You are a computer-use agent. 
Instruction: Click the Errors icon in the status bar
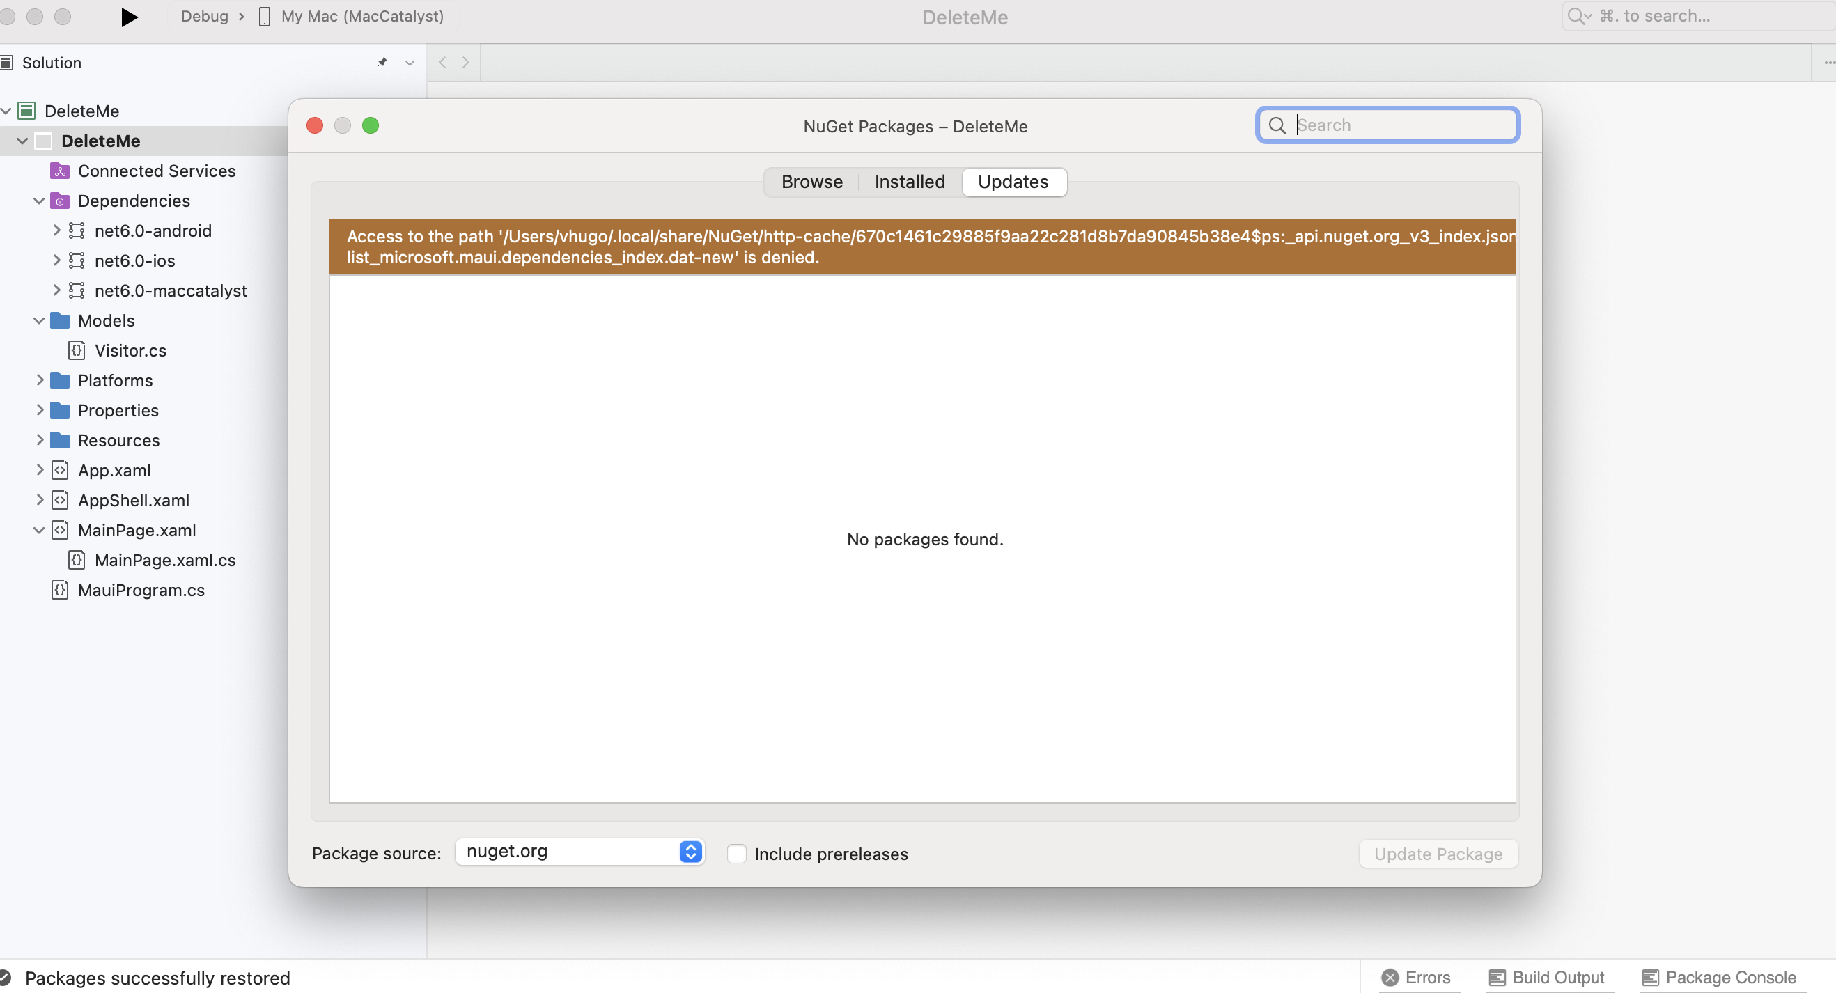pyautogui.click(x=1390, y=976)
